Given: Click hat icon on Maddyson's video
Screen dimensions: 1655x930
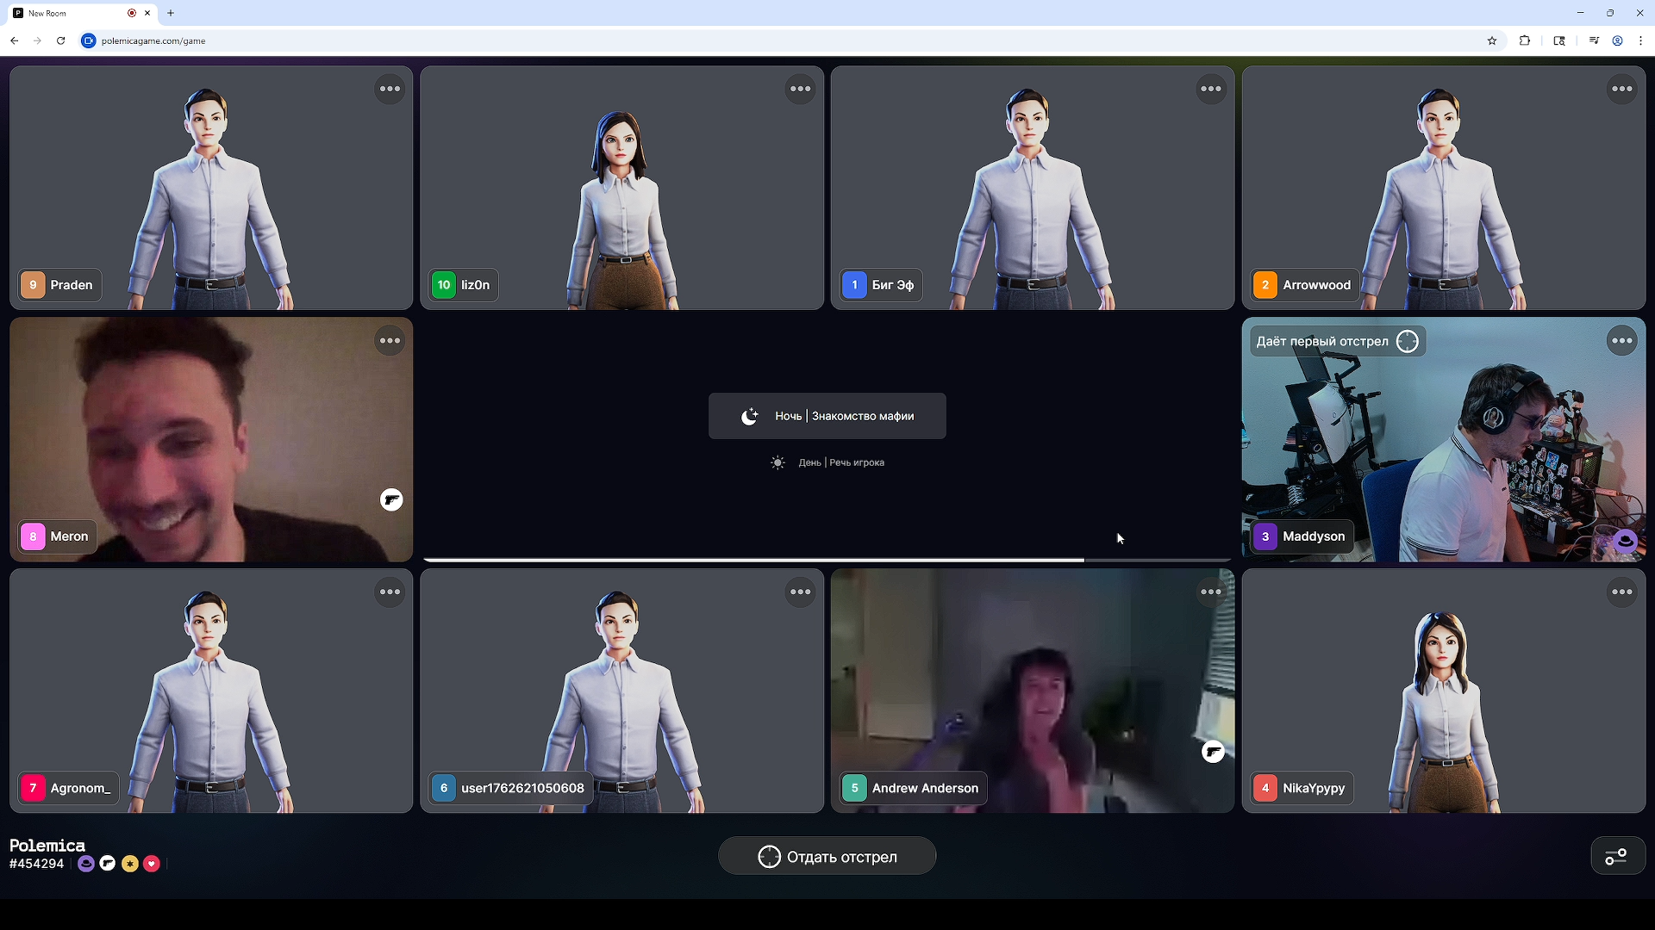Looking at the screenshot, I should point(1625,541).
